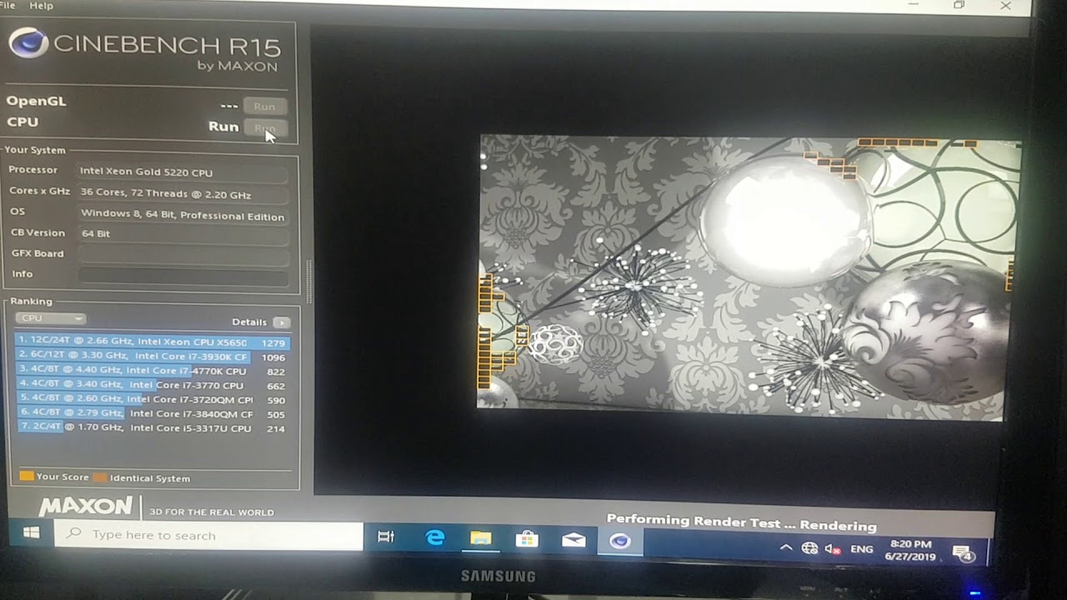Viewport: 1067px width, 600px height.
Task: Show hidden system tray icons
Action: (x=785, y=548)
